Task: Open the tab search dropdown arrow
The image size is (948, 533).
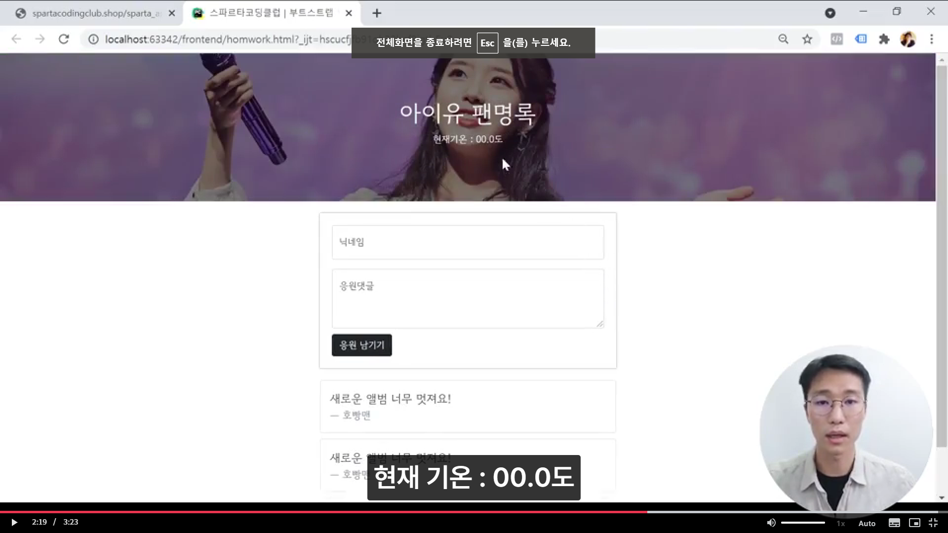Action: point(830,13)
